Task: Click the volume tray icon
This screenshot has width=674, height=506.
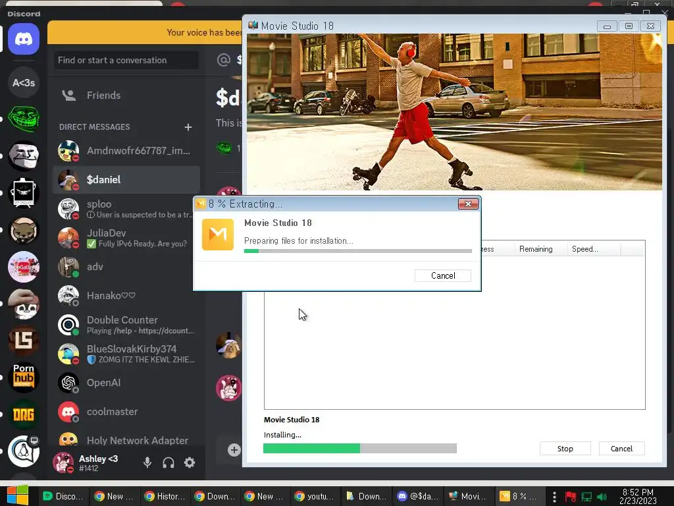Action: coord(602,497)
